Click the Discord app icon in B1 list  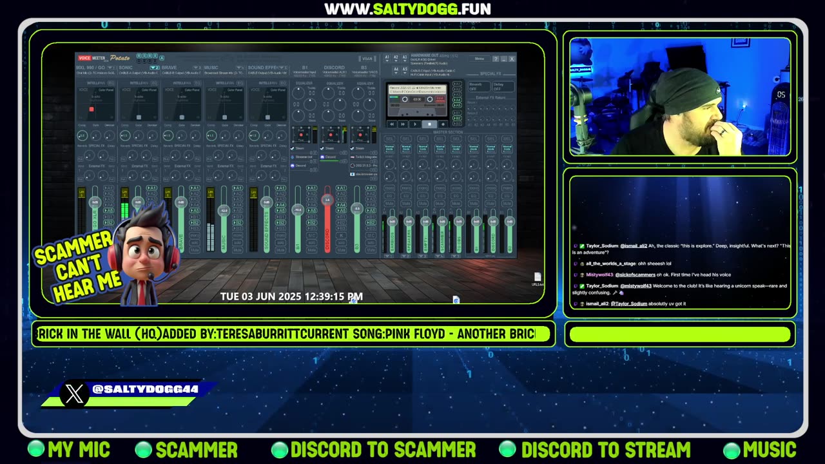(293, 166)
